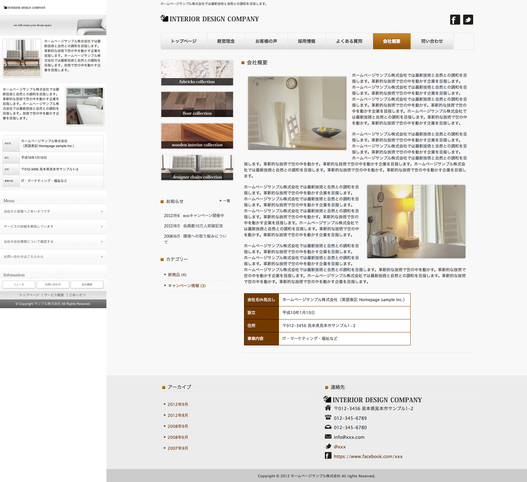Open the キャンペーン情報 (3) category link
The width and height of the screenshot is (527, 482).
(187, 286)
